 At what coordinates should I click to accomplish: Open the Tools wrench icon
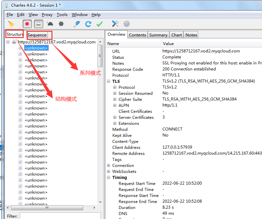click(115, 24)
